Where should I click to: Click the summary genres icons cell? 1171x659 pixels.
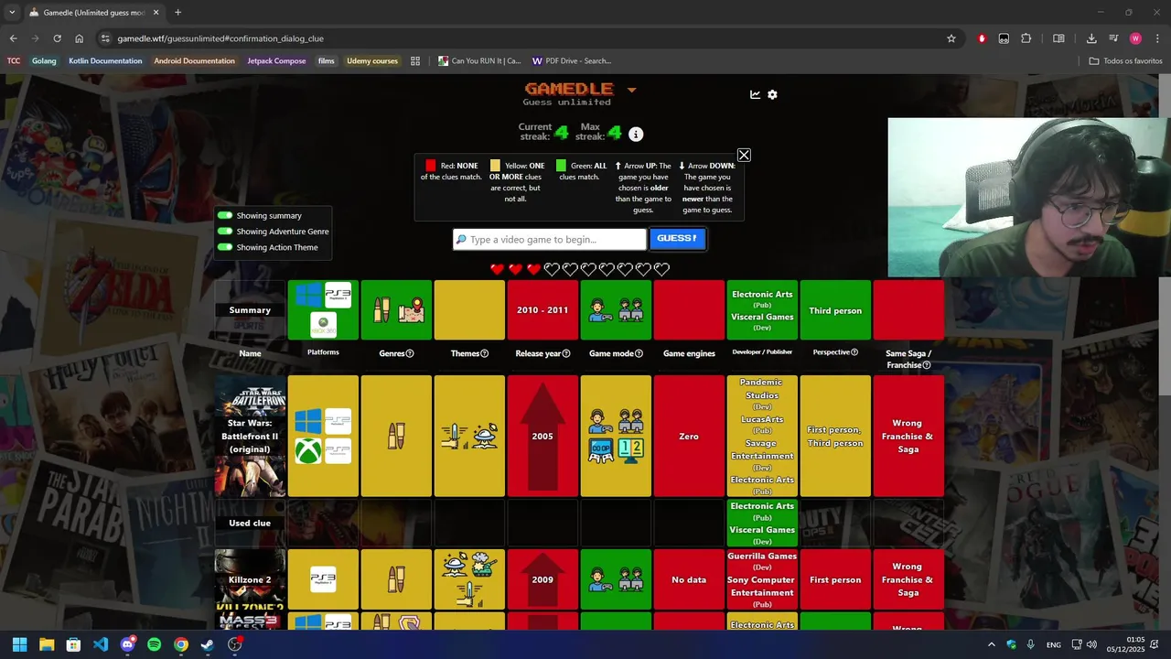point(396,310)
